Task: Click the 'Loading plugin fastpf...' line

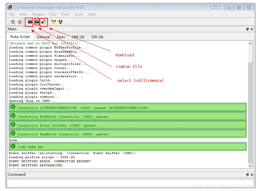Action: (33, 93)
